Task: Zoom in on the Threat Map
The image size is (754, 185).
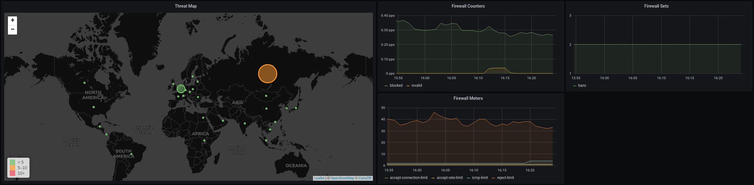Action: pos(12,20)
